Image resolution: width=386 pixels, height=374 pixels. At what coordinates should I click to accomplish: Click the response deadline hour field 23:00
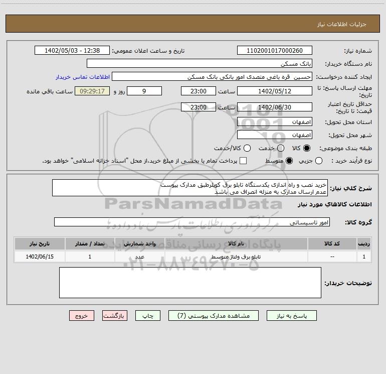(199, 91)
